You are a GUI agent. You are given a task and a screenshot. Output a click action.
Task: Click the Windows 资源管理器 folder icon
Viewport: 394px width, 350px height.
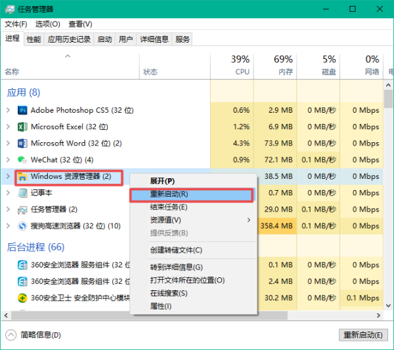pyautogui.click(x=22, y=176)
